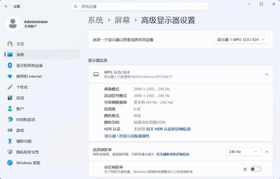Select the 辅助功能 accessibility icon

(x=10, y=141)
